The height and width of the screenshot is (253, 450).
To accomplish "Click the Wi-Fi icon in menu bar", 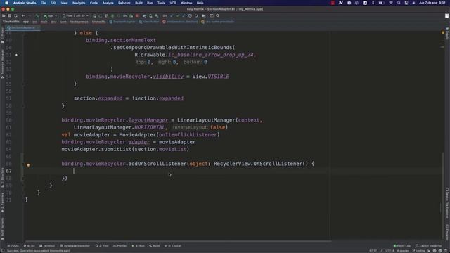I will [391, 3].
